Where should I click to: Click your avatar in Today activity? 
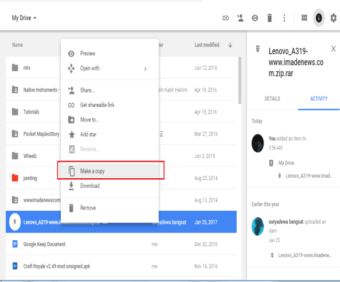(x=258, y=143)
